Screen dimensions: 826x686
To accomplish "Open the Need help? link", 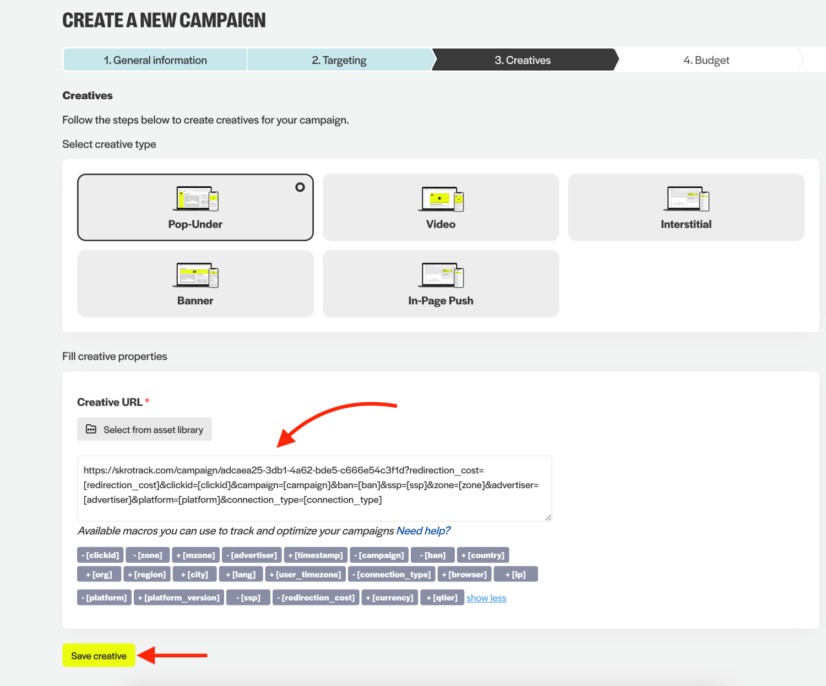I will point(423,531).
